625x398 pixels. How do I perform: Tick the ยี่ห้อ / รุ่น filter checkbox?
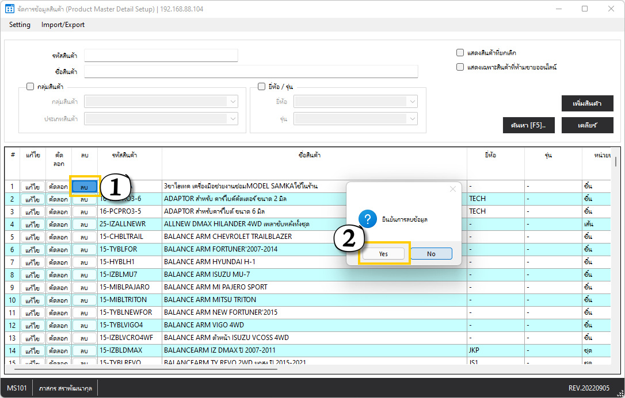point(261,87)
